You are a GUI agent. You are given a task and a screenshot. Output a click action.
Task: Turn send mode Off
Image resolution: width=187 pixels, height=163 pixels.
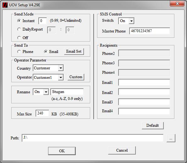[19, 38]
